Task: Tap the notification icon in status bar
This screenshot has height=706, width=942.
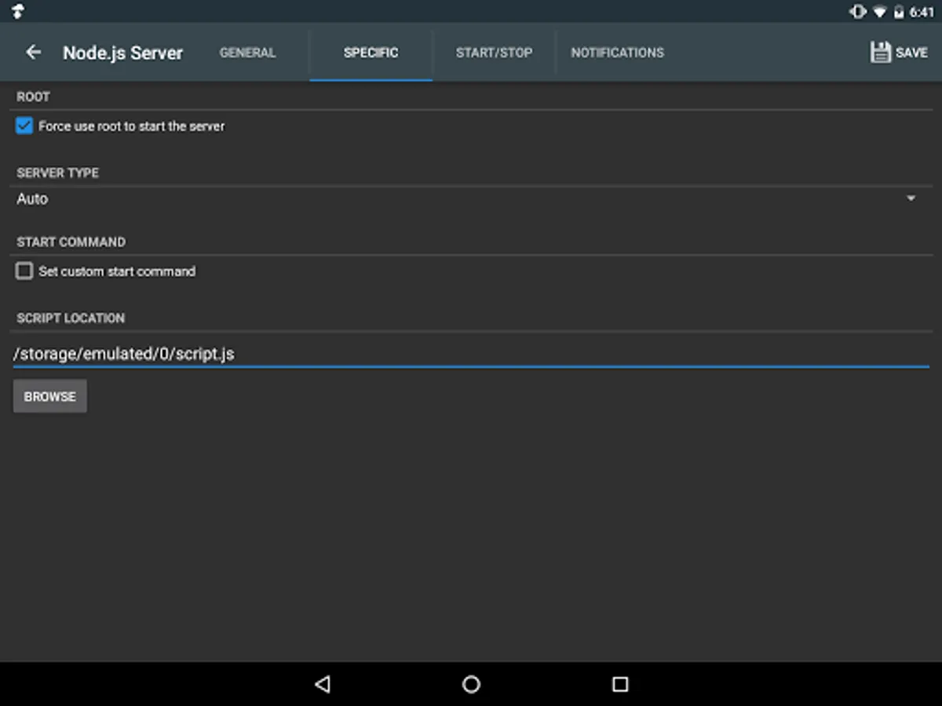Action: coord(17,11)
